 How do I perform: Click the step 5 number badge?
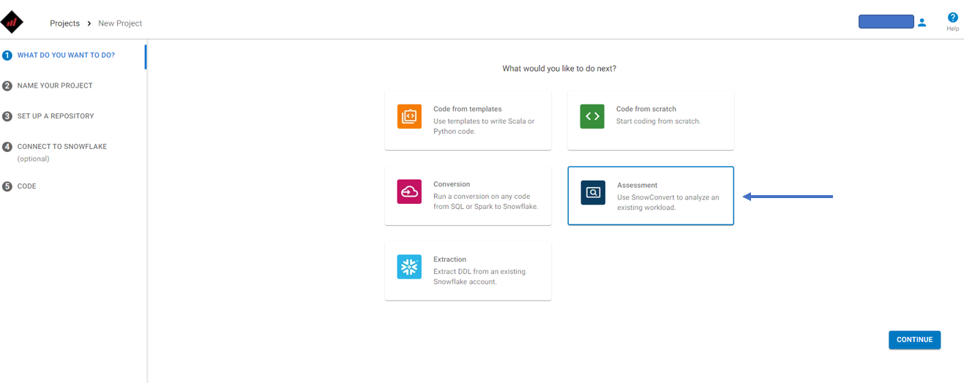(7, 186)
